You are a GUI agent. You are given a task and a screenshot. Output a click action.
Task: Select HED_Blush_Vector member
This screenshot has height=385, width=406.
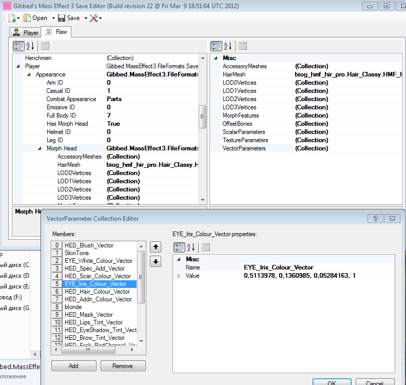[94, 245]
